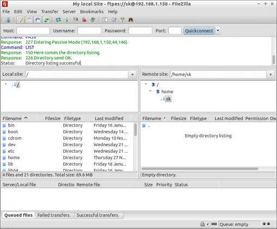Click the Port input field
277x229 pixels.
click(x=175, y=31)
